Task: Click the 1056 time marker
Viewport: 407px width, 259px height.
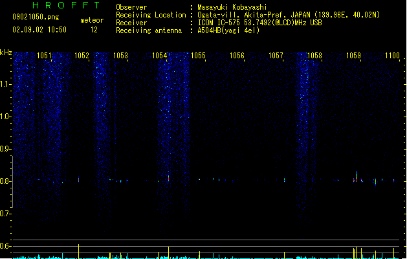Action: [x=237, y=56]
